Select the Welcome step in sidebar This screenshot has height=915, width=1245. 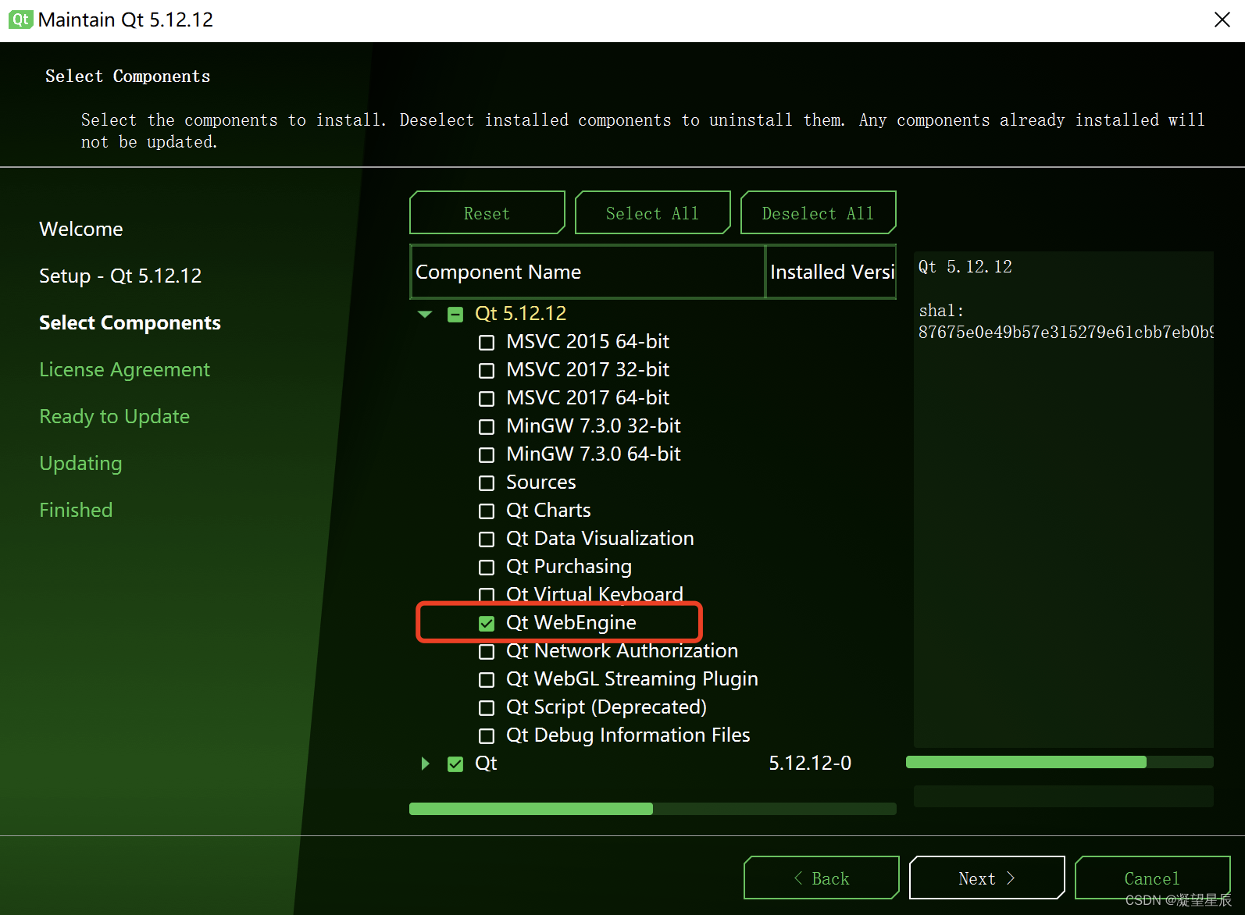pyautogui.click(x=81, y=229)
